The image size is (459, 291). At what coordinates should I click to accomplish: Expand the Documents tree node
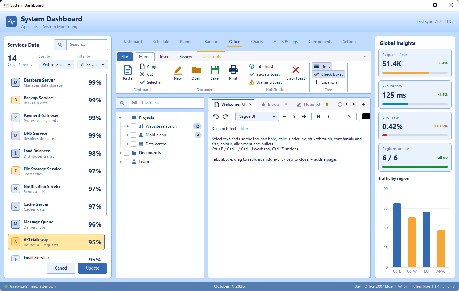[x=121, y=153]
